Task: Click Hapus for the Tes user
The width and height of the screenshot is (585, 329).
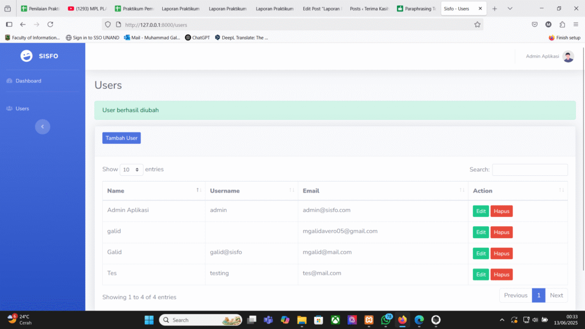Action: click(501, 275)
